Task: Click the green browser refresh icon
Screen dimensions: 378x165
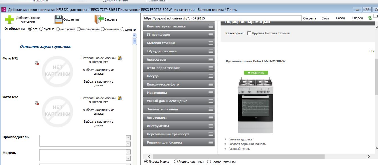Action: [x=370, y=18]
